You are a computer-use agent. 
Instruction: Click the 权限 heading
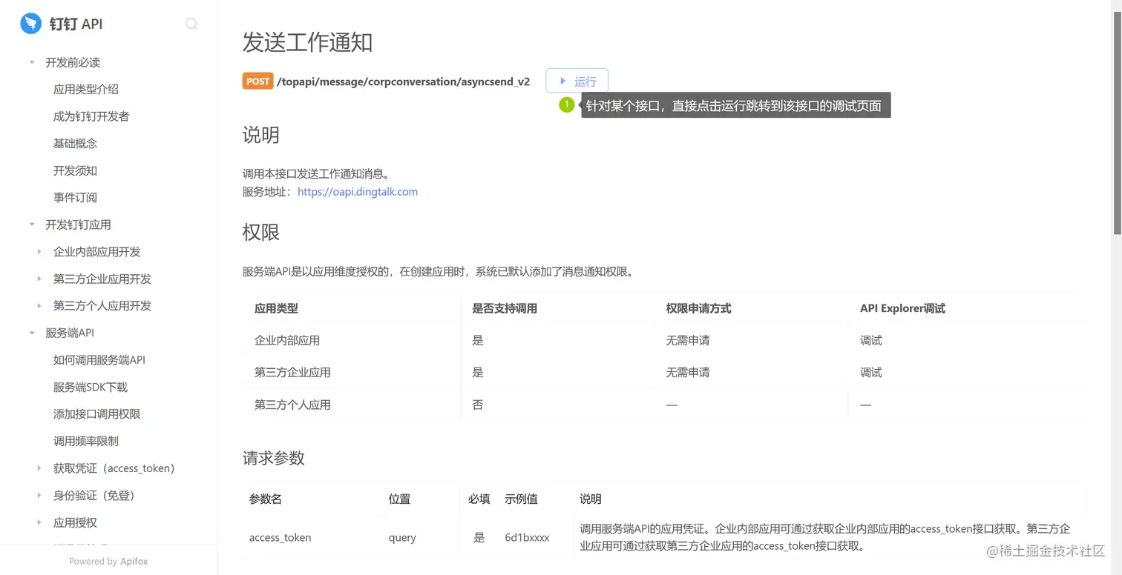tap(260, 232)
